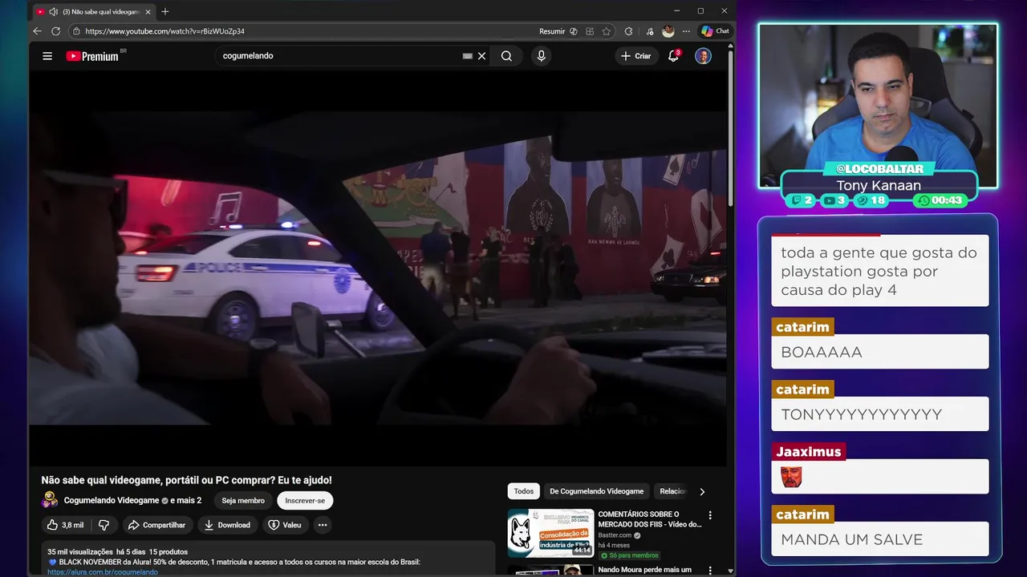Open the YouTube hamburger guide menu

47,56
